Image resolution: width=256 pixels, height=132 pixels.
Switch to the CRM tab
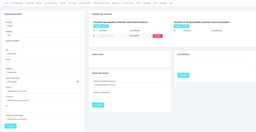pyautogui.click(x=155, y=3)
